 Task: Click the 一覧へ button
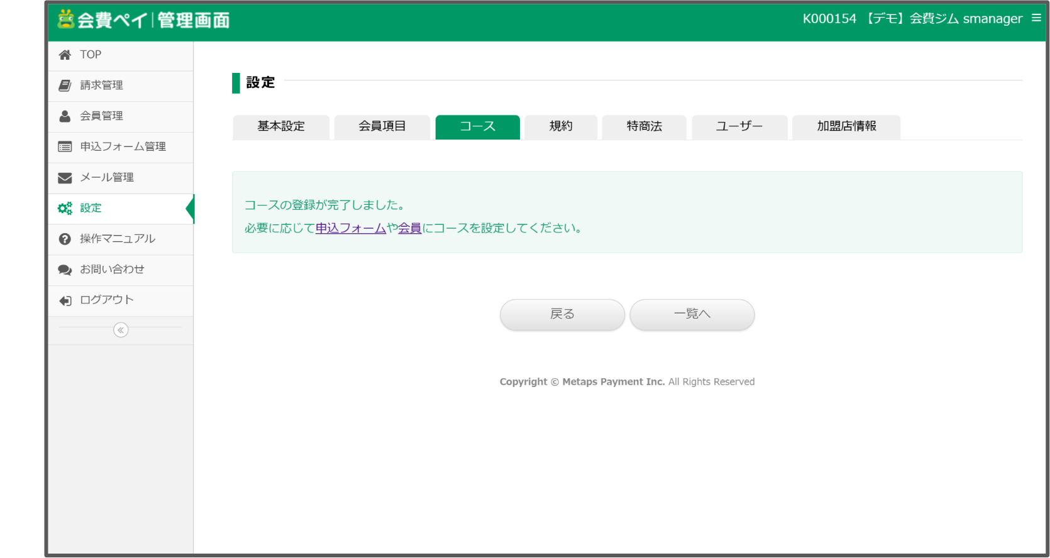pos(692,314)
